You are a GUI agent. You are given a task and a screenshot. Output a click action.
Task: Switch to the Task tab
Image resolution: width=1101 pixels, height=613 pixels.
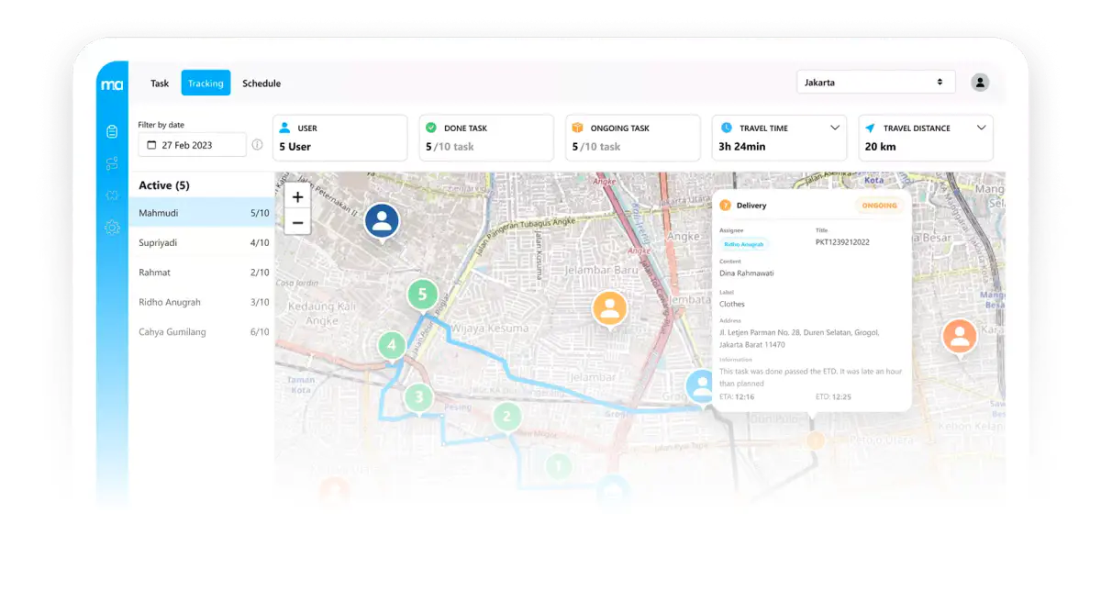[159, 83]
